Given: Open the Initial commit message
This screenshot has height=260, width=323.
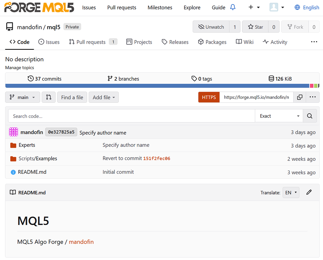Looking at the screenshot, I should (118, 172).
